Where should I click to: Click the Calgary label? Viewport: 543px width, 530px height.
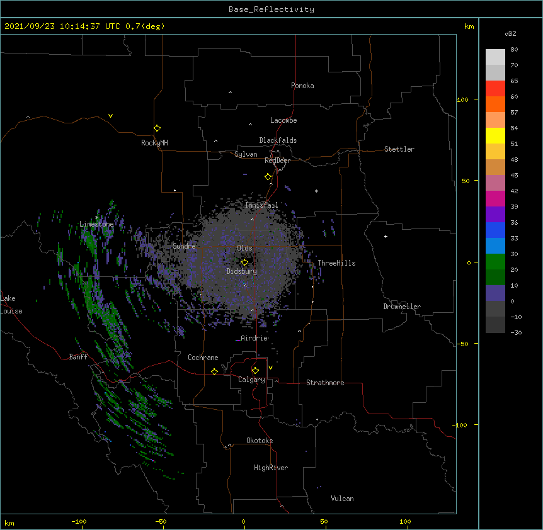tap(251, 380)
